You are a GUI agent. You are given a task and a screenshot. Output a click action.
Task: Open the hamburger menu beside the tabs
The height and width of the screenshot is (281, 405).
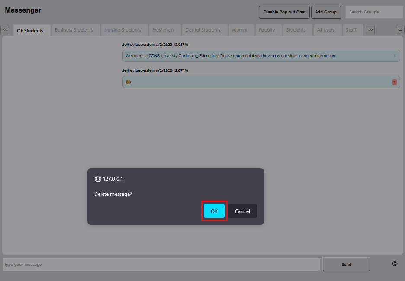pyautogui.click(x=400, y=30)
